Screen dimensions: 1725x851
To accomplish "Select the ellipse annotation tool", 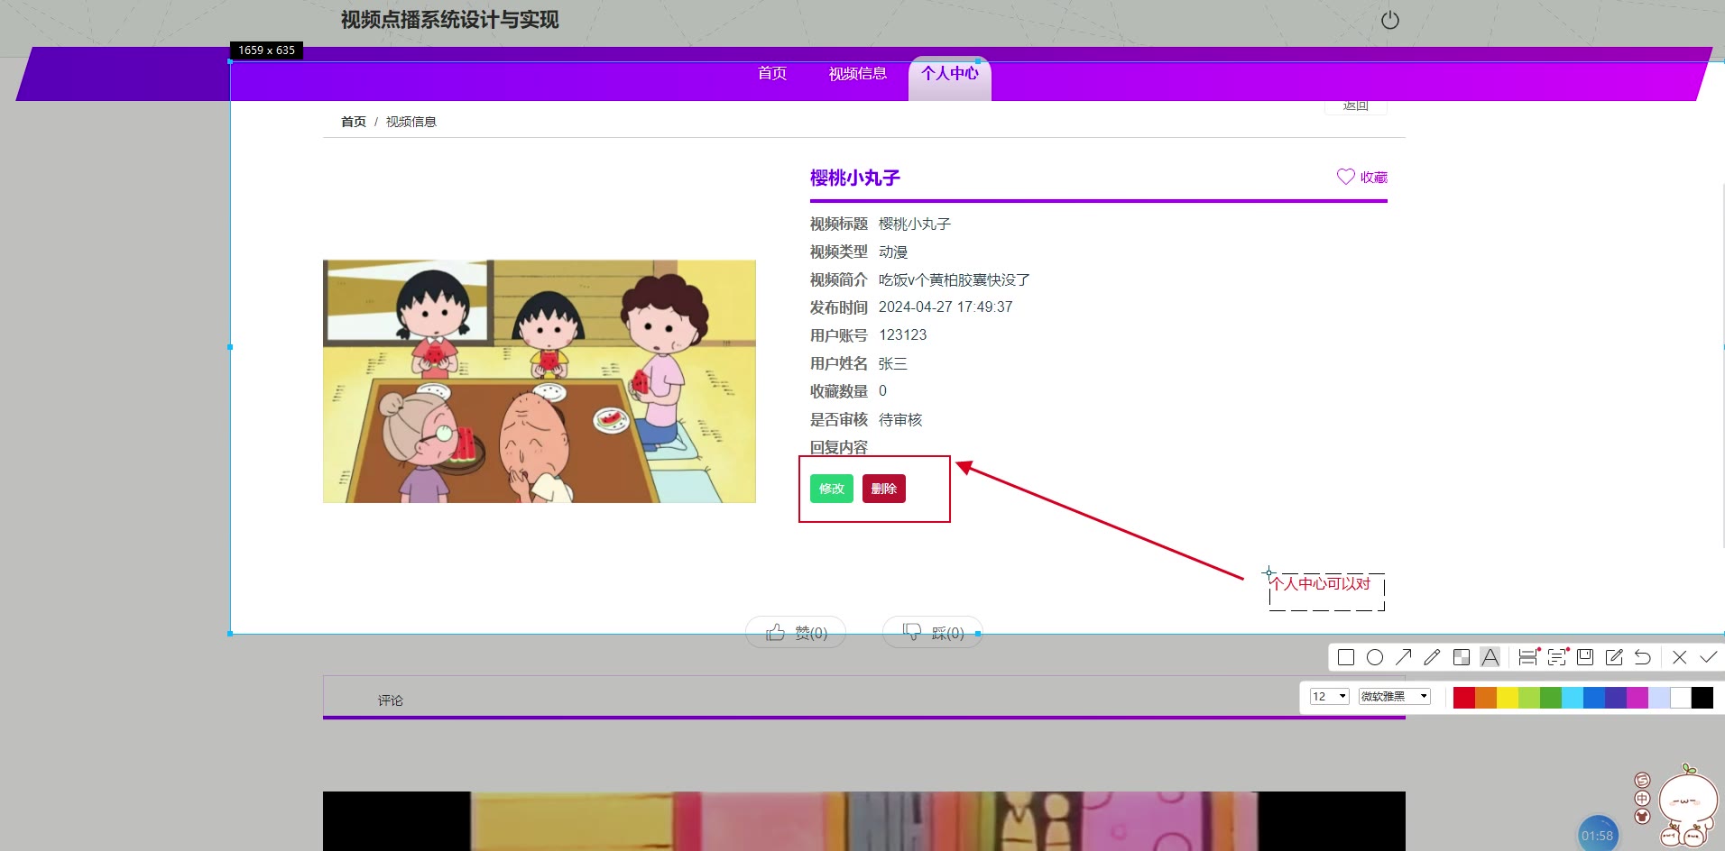I will click(x=1375, y=657).
